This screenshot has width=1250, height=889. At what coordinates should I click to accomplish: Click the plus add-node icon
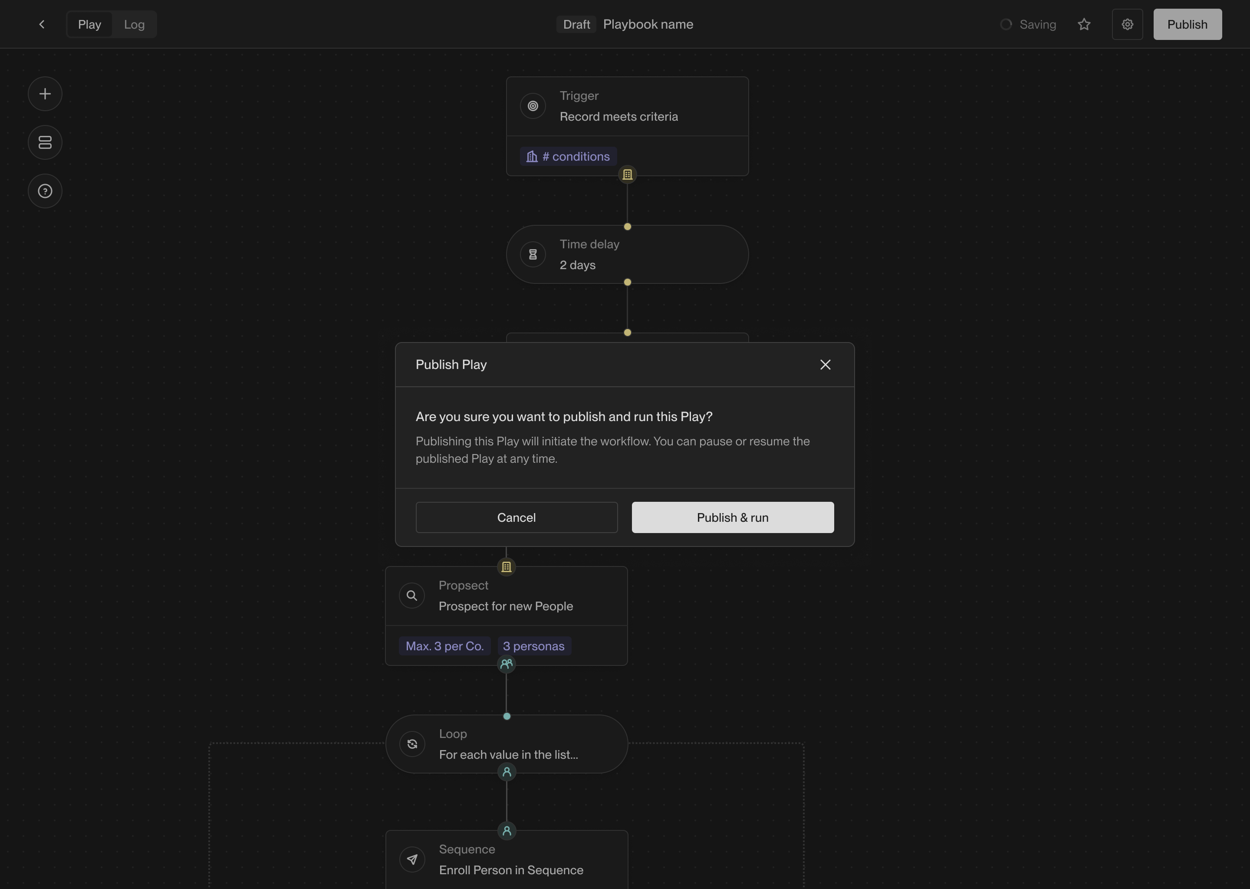click(45, 94)
